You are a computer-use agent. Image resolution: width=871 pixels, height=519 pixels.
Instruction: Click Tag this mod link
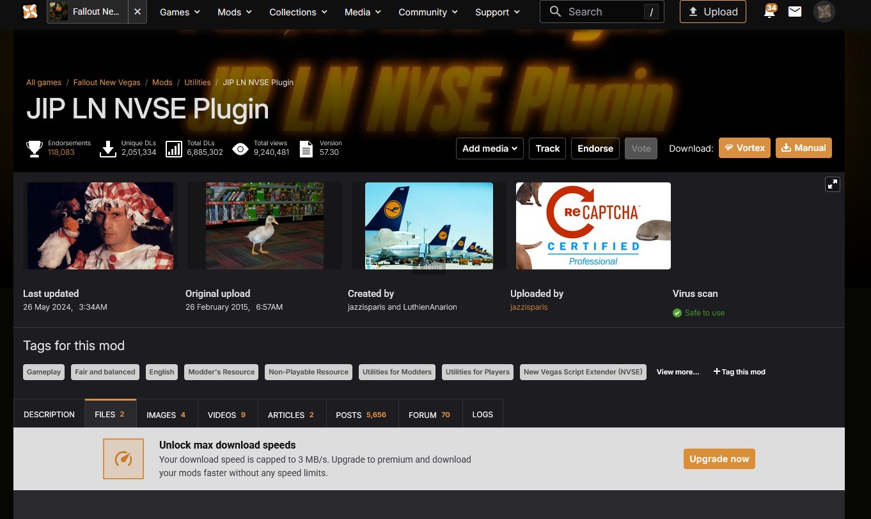tap(739, 372)
